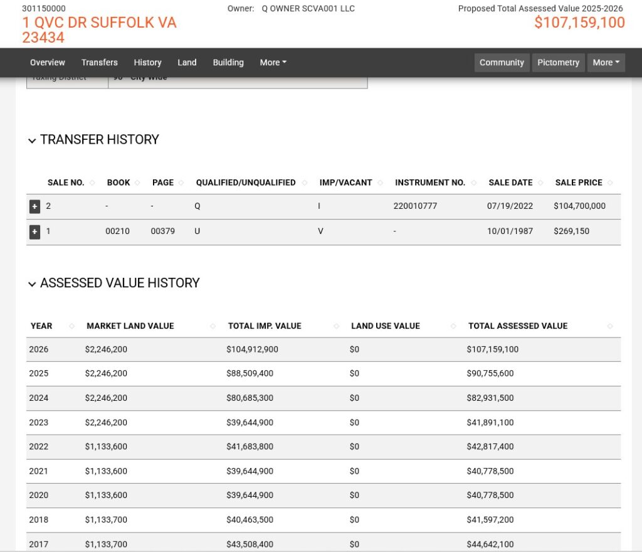The width and height of the screenshot is (642, 552).
Task: Click instrument number 220010777
Action: [x=415, y=206]
